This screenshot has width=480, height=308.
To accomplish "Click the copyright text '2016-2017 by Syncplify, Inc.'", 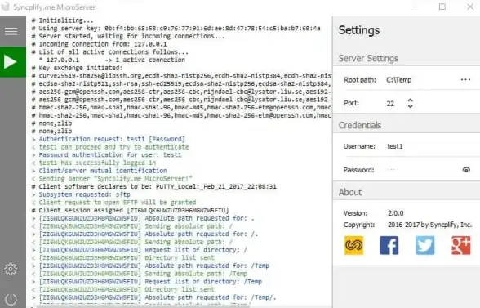I will 429,225.
